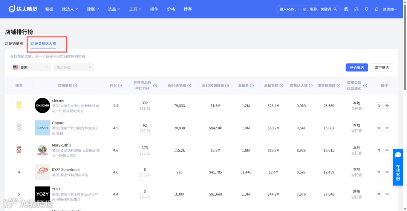The image size is (407, 211).
Task: Open 价格 in navigation
Action: (x=171, y=9)
